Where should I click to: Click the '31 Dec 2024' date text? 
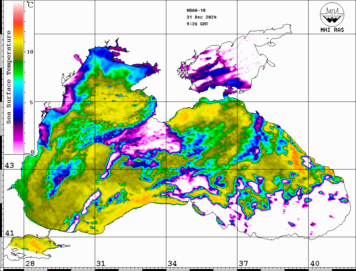(x=202, y=17)
